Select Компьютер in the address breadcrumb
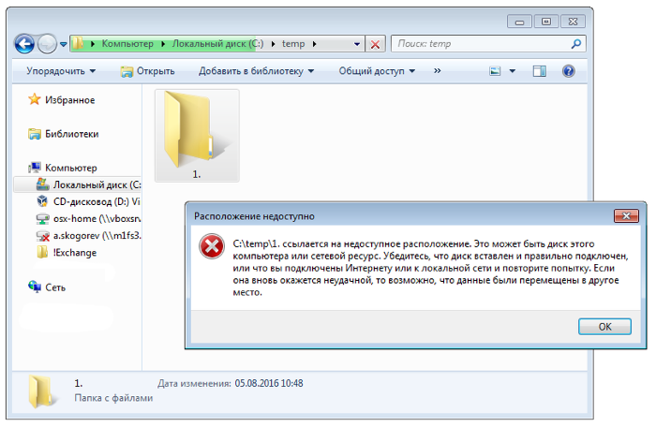 [x=127, y=43]
